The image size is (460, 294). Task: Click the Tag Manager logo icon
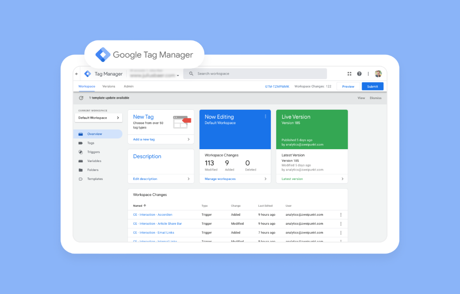(88, 74)
